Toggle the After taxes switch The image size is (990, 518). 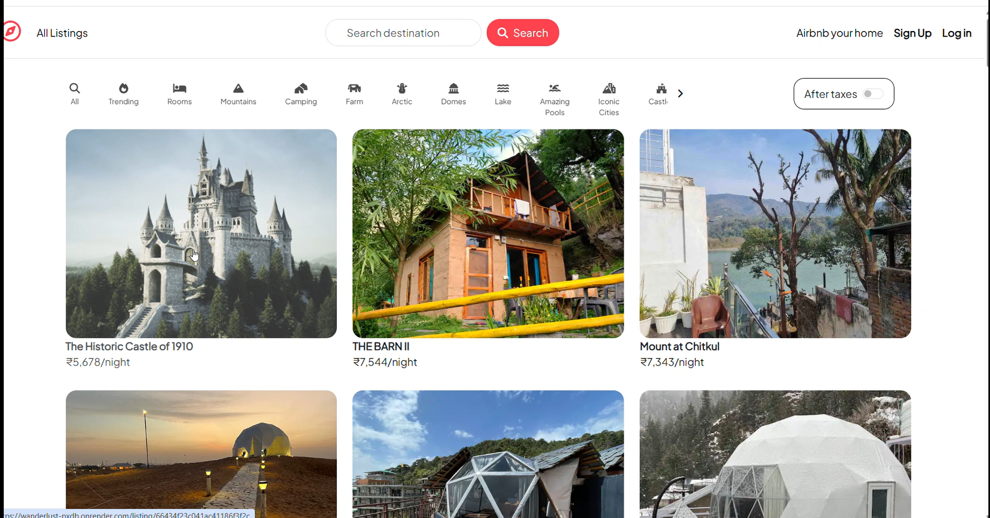pyautogui.click(x=873, y=94)
